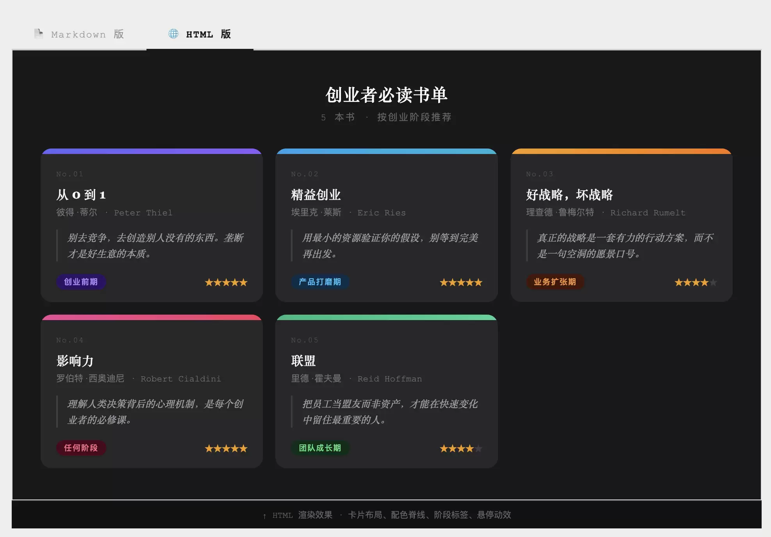This screenshot has width=771, height=537.
Task: Click the Chinese author name 理查德·鲁梅尔特
Action: [x=560, y=212]
